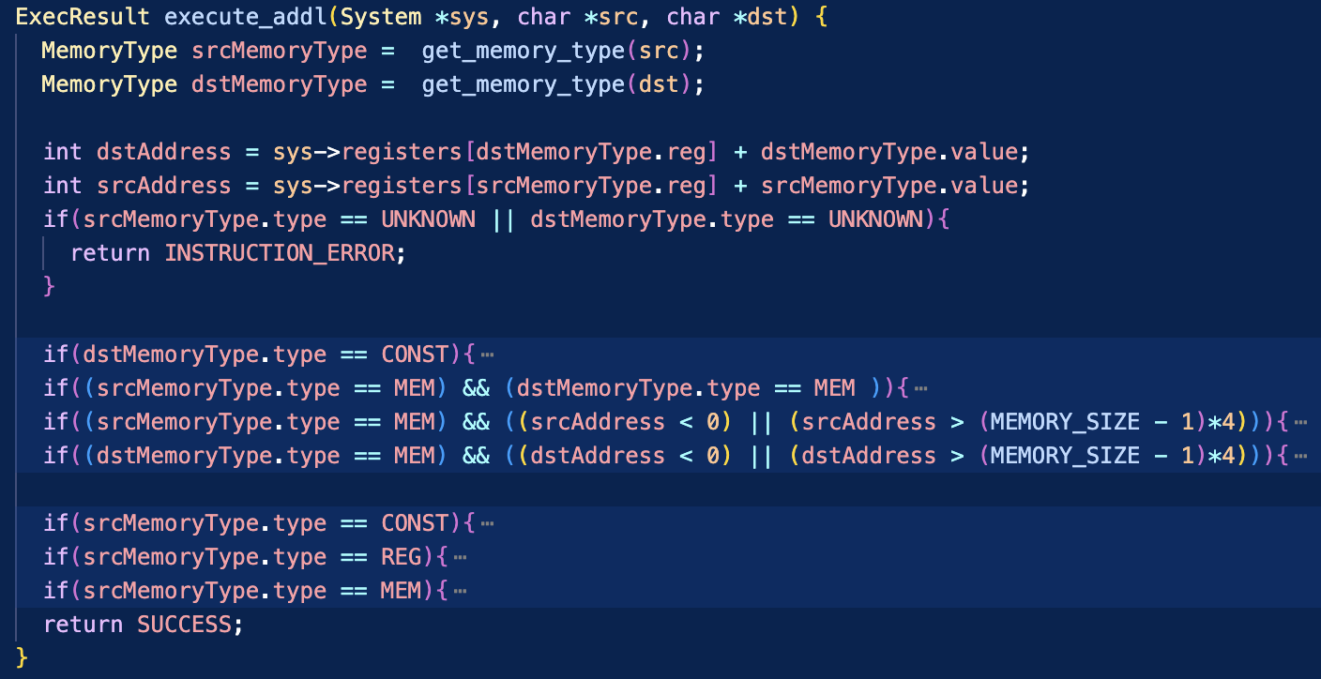
Task: Expand the final folded srcMemoryType MEM block
Action: pos(459,592)
